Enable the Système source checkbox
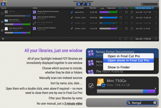The image size is (161, 108). pos(2,13)
